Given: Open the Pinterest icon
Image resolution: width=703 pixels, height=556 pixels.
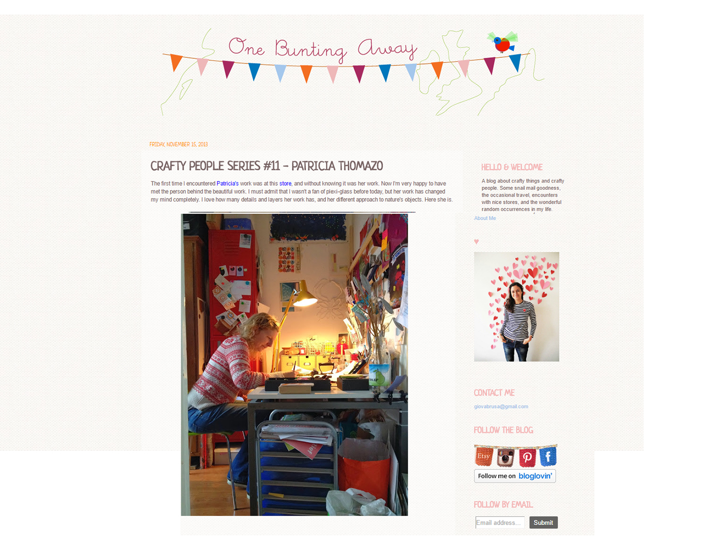Looking at the screenshot, I should point(527,457).
